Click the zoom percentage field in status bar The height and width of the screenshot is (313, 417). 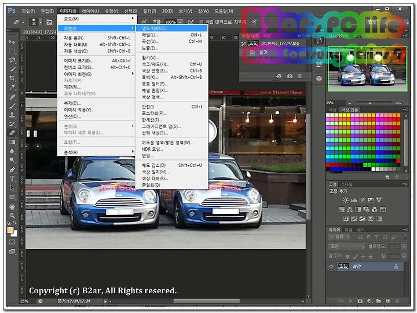24,301
